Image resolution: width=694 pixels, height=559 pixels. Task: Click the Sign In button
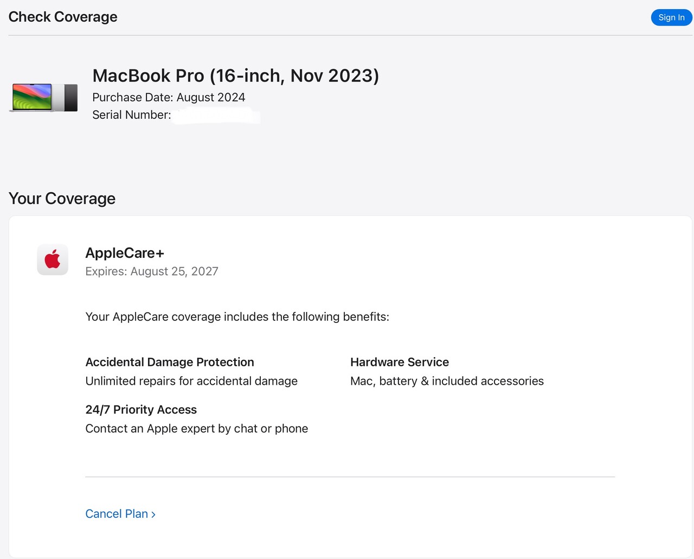point(671,17)
